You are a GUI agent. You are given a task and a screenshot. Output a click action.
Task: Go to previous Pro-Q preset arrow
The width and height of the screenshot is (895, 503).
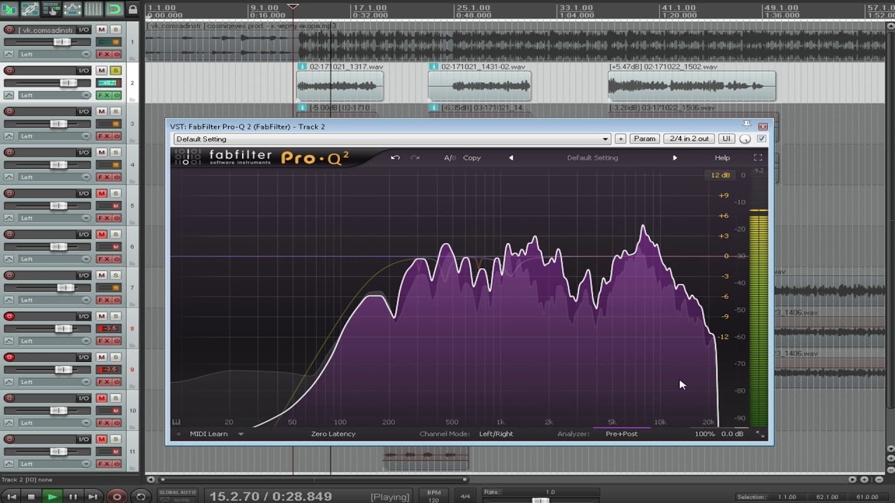pos(511,158)
